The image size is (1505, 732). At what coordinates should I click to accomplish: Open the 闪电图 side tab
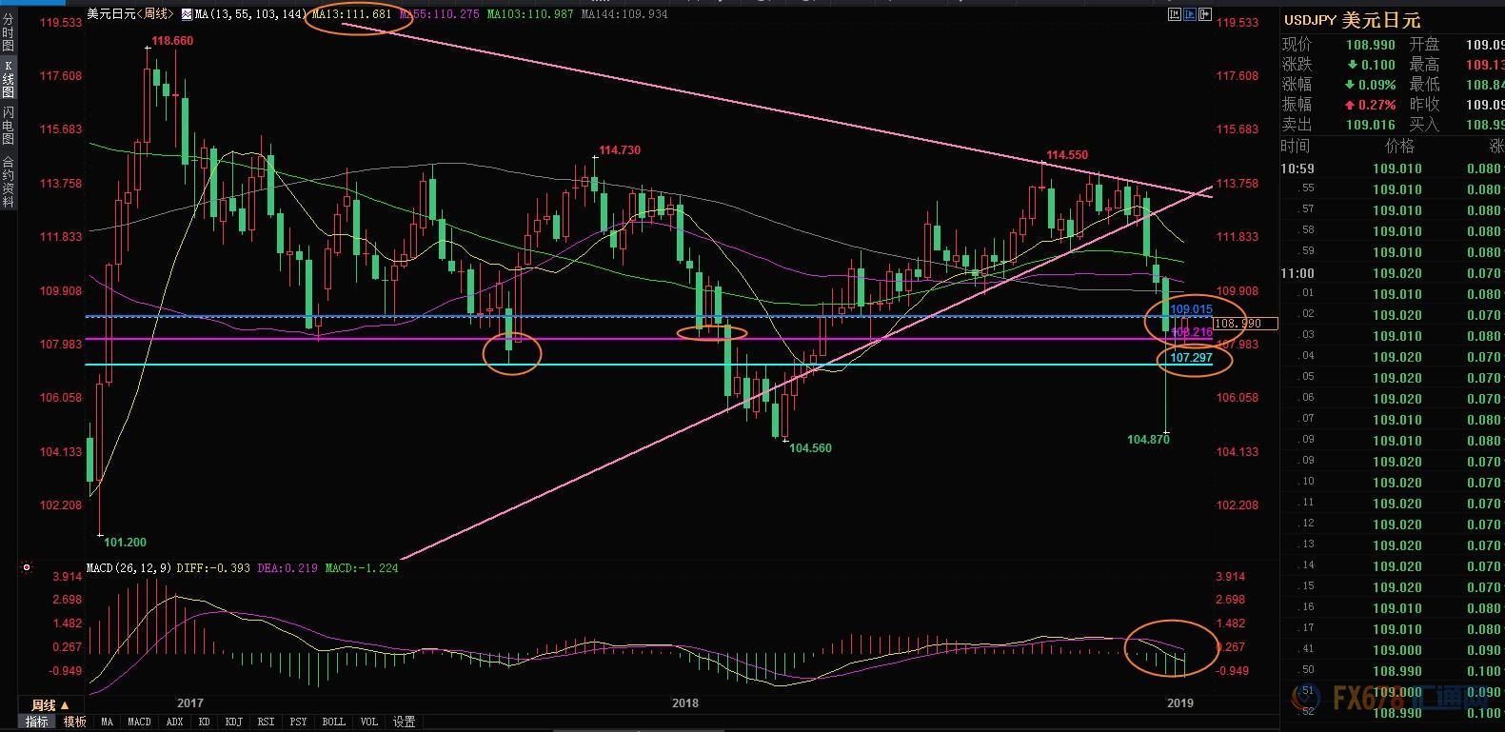tap(8, 125)
